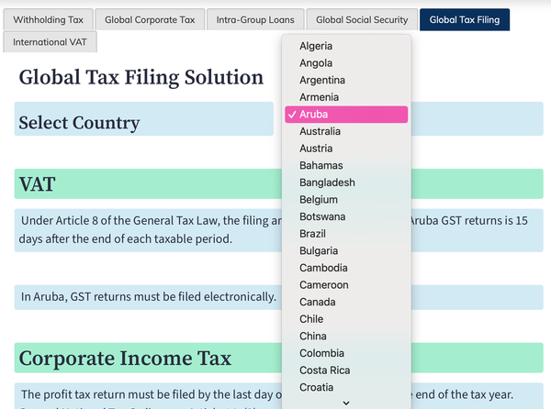Pick Botswana from the country dropdown
The height and width of the screenshot is (409, 551).
pos(346,216)
